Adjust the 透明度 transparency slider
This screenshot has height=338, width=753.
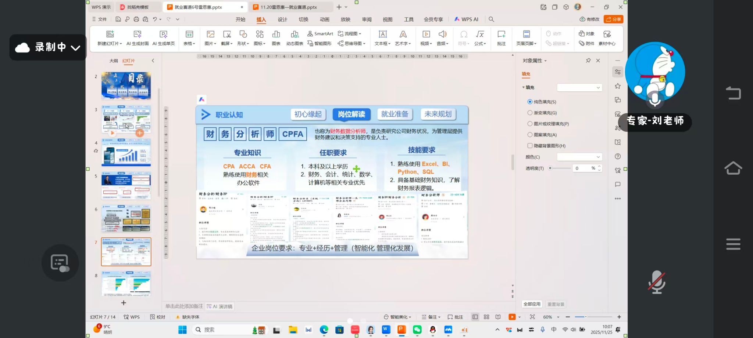(x=550, y=168)
